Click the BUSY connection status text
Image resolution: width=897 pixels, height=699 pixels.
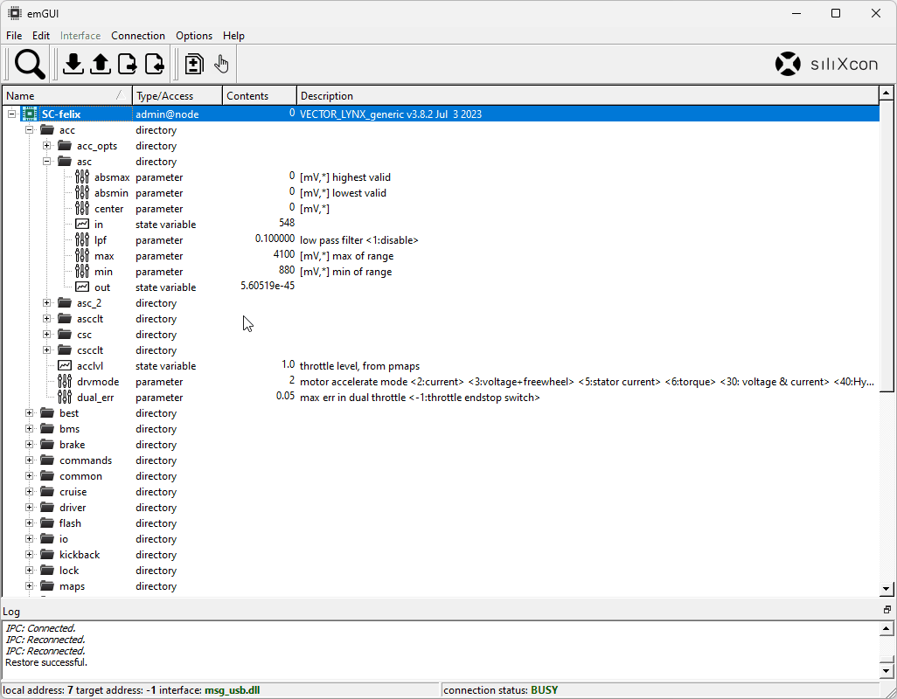click(544, 690)
